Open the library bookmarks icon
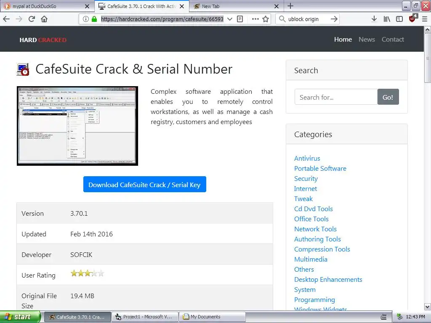The height and width of the screenshot is (323, 431). point(387,19)
